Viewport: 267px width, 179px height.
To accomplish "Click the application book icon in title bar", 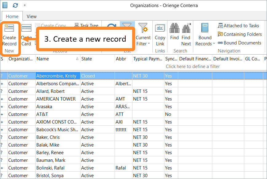I will pyautogui.click(x=5, y=5).
